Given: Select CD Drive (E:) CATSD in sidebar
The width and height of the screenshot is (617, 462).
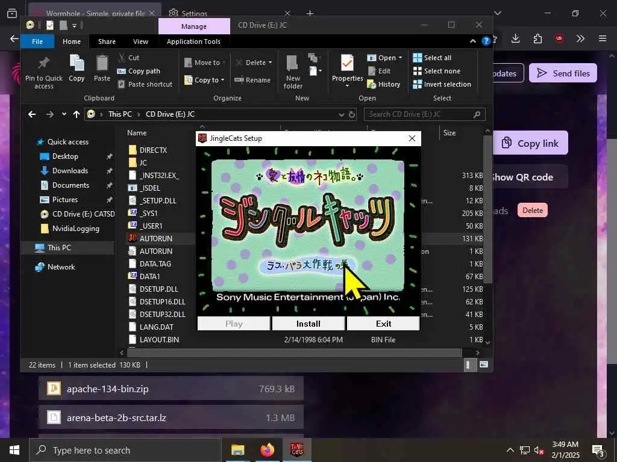Looking at the screenshot, I should pos(83,214).
